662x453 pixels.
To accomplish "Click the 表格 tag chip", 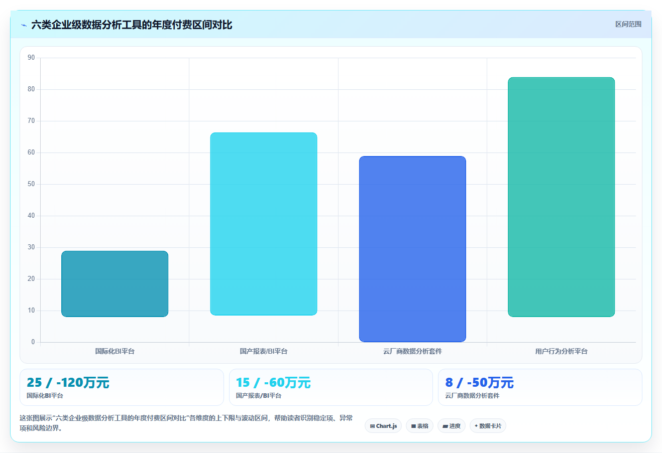I will point(419,426).
